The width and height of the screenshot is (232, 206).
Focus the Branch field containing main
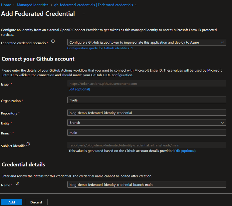coord(147,132)
